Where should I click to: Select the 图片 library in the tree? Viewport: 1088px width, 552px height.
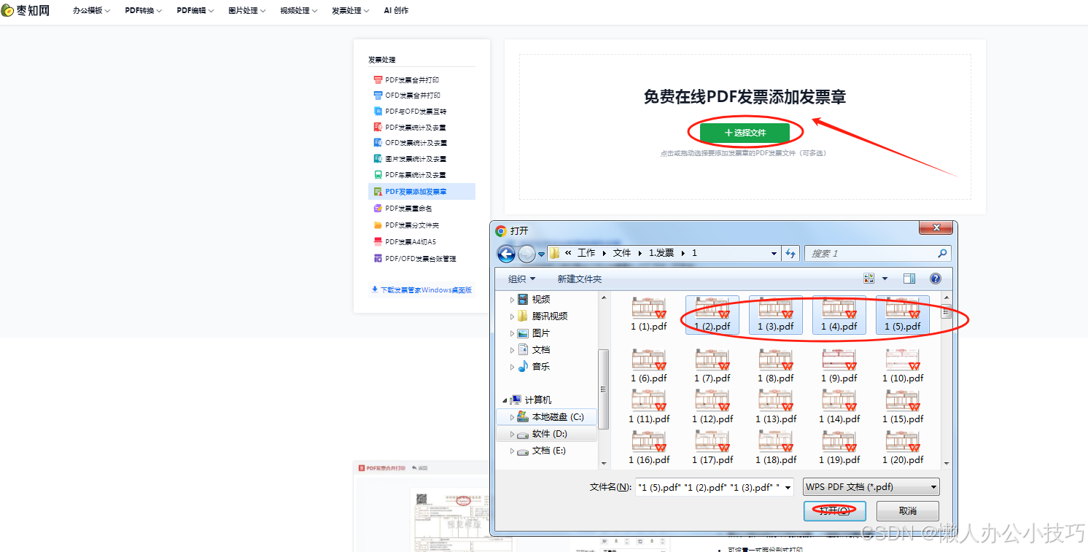(x=533, y=333)
